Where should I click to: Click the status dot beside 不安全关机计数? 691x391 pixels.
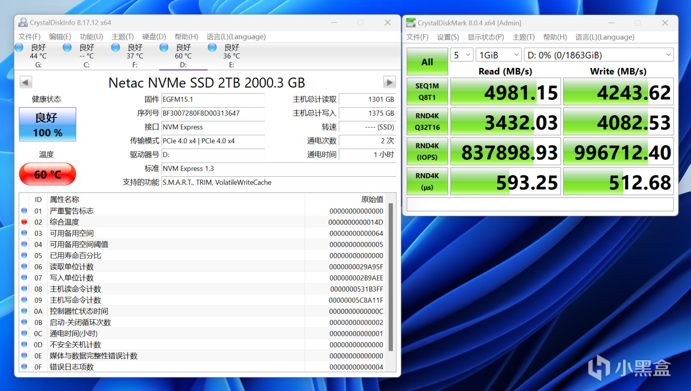point(24,344)
